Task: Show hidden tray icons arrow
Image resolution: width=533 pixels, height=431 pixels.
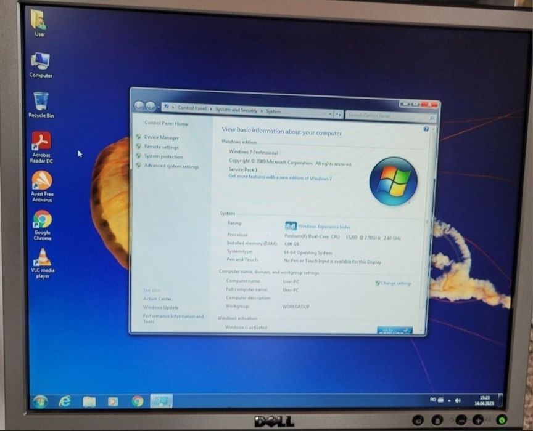Action: coord(449,400)
